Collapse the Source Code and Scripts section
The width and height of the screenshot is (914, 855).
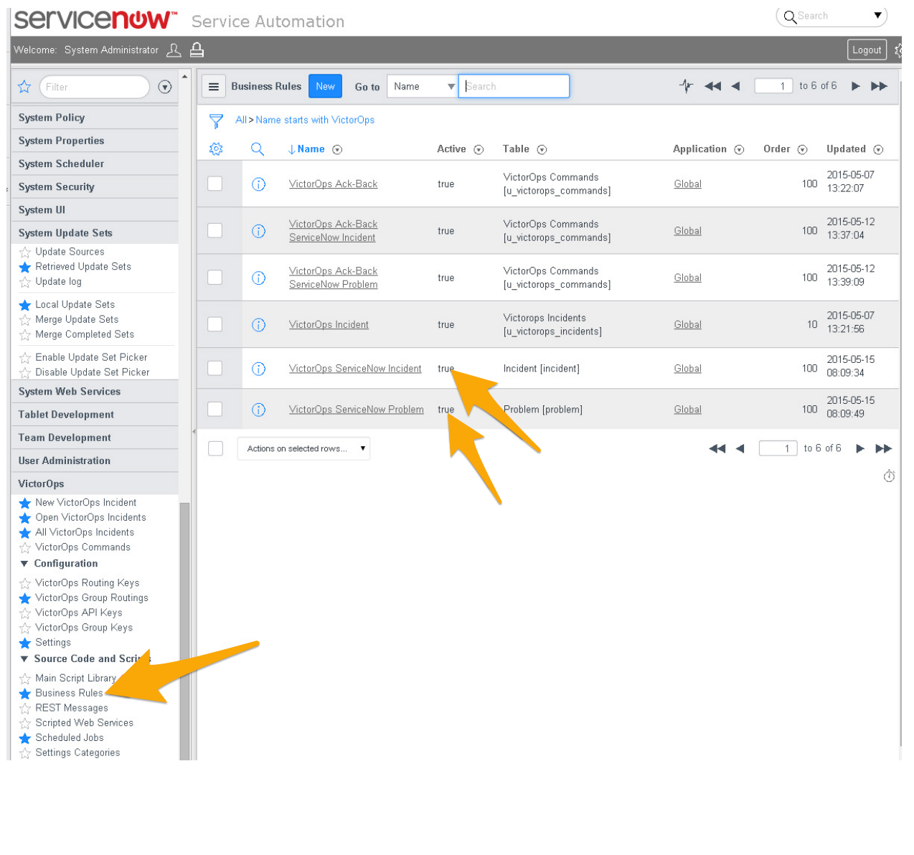pyautogui.click(x=26, y=658)
